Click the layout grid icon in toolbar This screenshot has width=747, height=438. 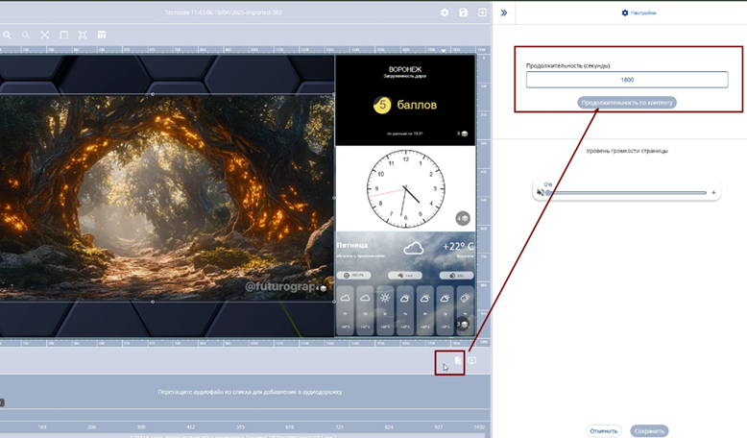point(102,36)
